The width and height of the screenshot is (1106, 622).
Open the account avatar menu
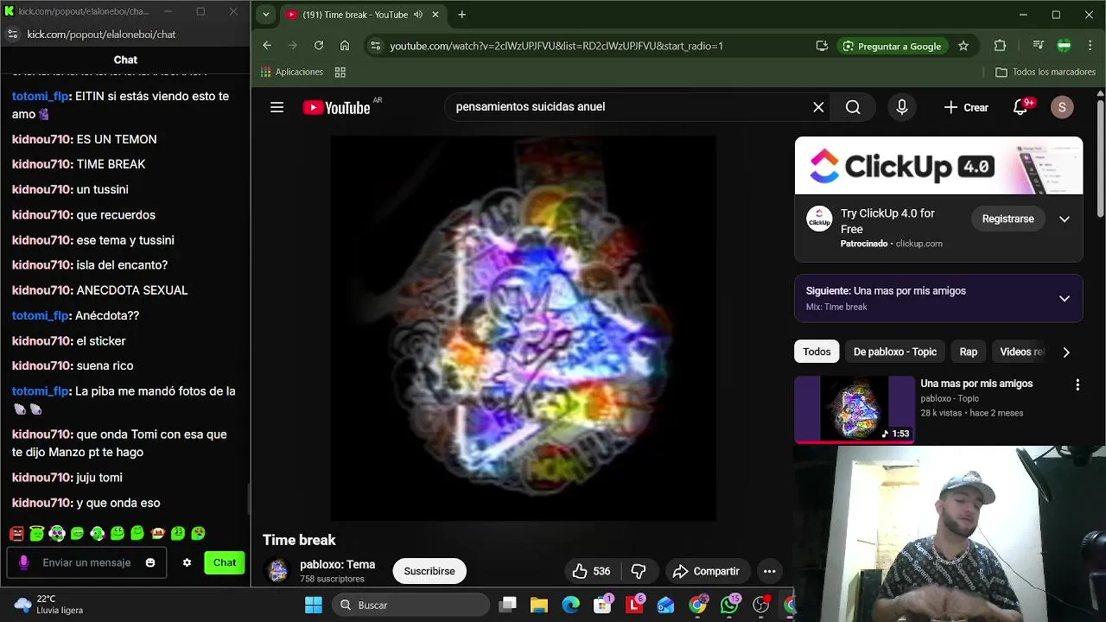[x=1062, y=107]
